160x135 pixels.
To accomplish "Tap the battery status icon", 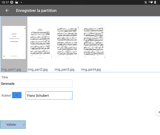I will tap(155, 2).
